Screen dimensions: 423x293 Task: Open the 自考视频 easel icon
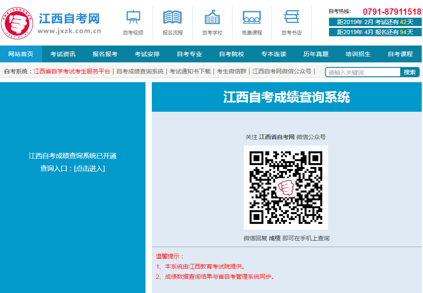[x=133, y=17]
